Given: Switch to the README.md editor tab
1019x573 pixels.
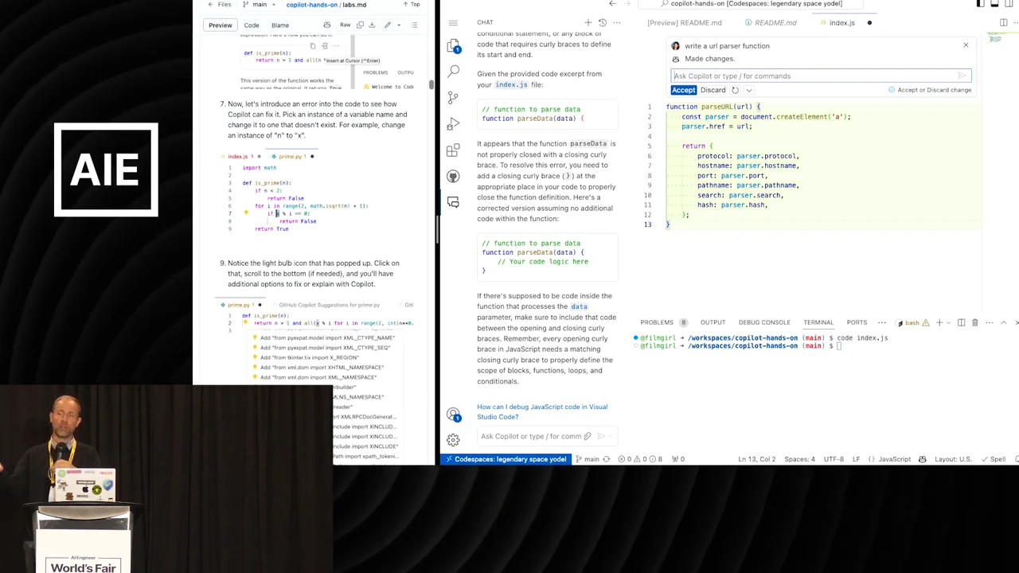Looking at the screenshot, I should 770,23.
